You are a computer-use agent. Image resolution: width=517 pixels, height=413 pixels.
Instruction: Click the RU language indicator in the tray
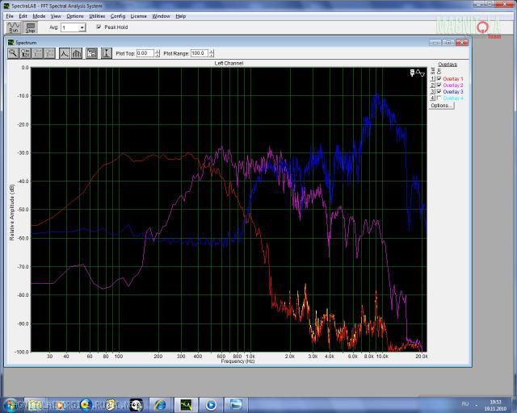pos(465,403)
